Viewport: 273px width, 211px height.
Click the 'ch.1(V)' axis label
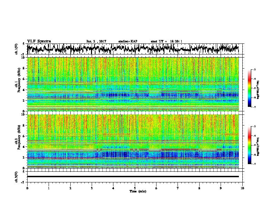tap(17, 49)
